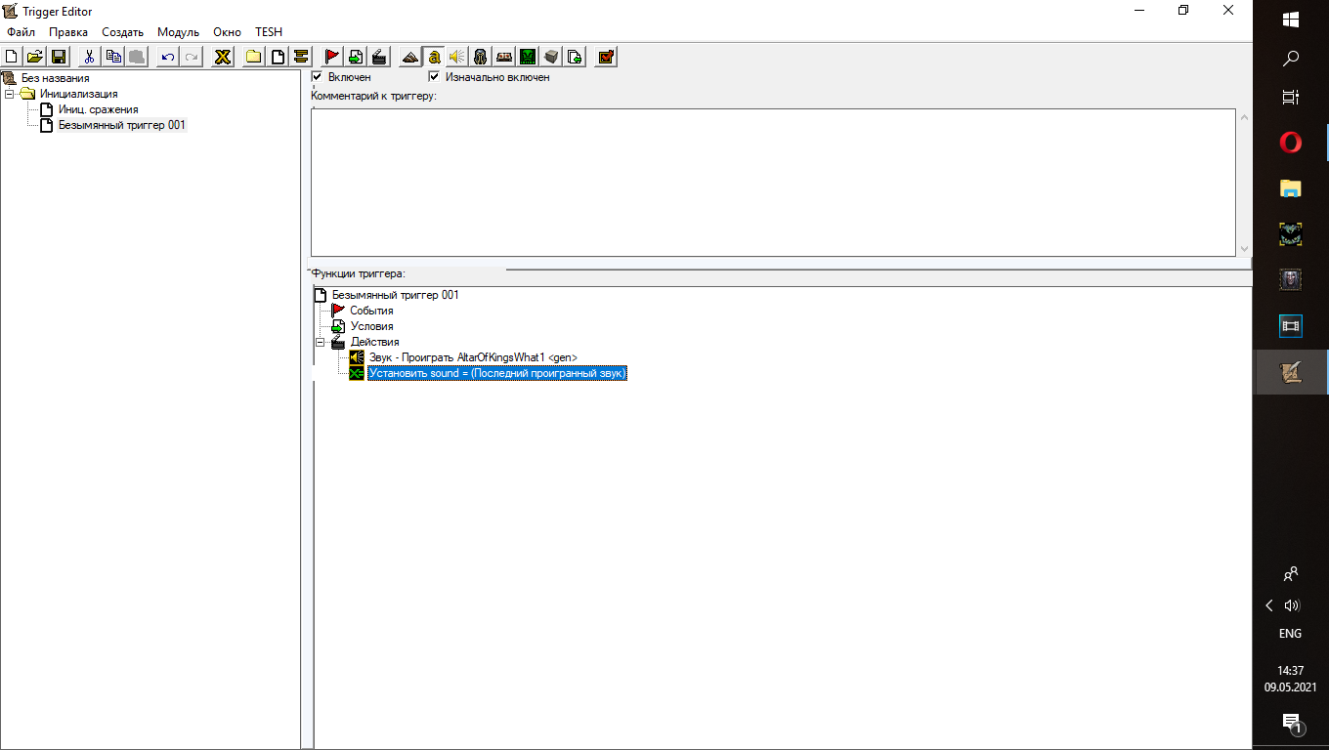The image size is (1329, 750).
Task: Click inside the trigger comment text box
Action: coord(773,183)
